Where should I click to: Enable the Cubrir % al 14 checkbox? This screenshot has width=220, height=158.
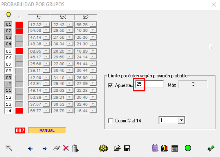(111, 121)
